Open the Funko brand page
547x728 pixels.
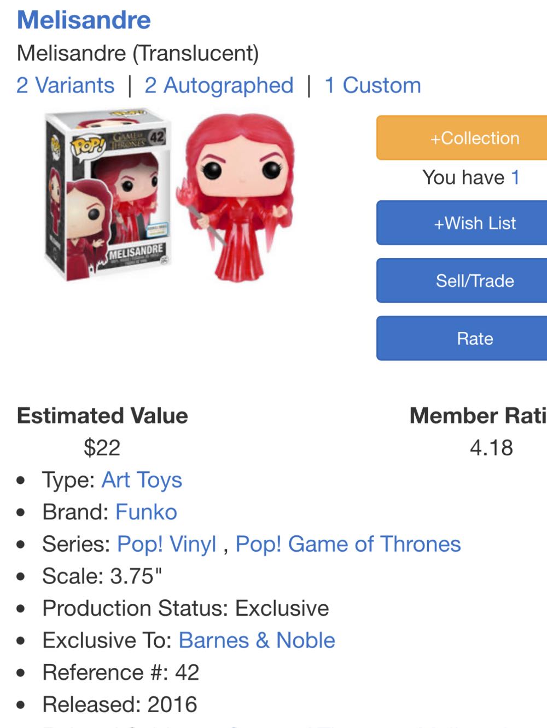(146, 512)
